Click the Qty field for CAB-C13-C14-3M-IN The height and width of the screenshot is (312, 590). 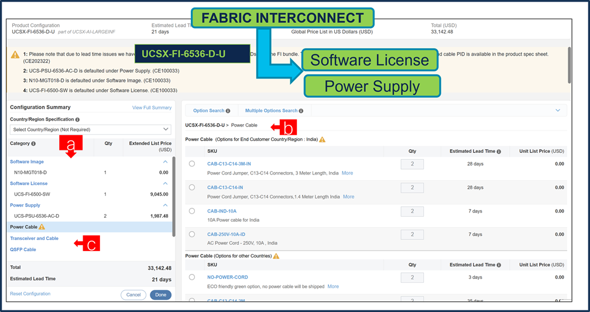(413, 164)
